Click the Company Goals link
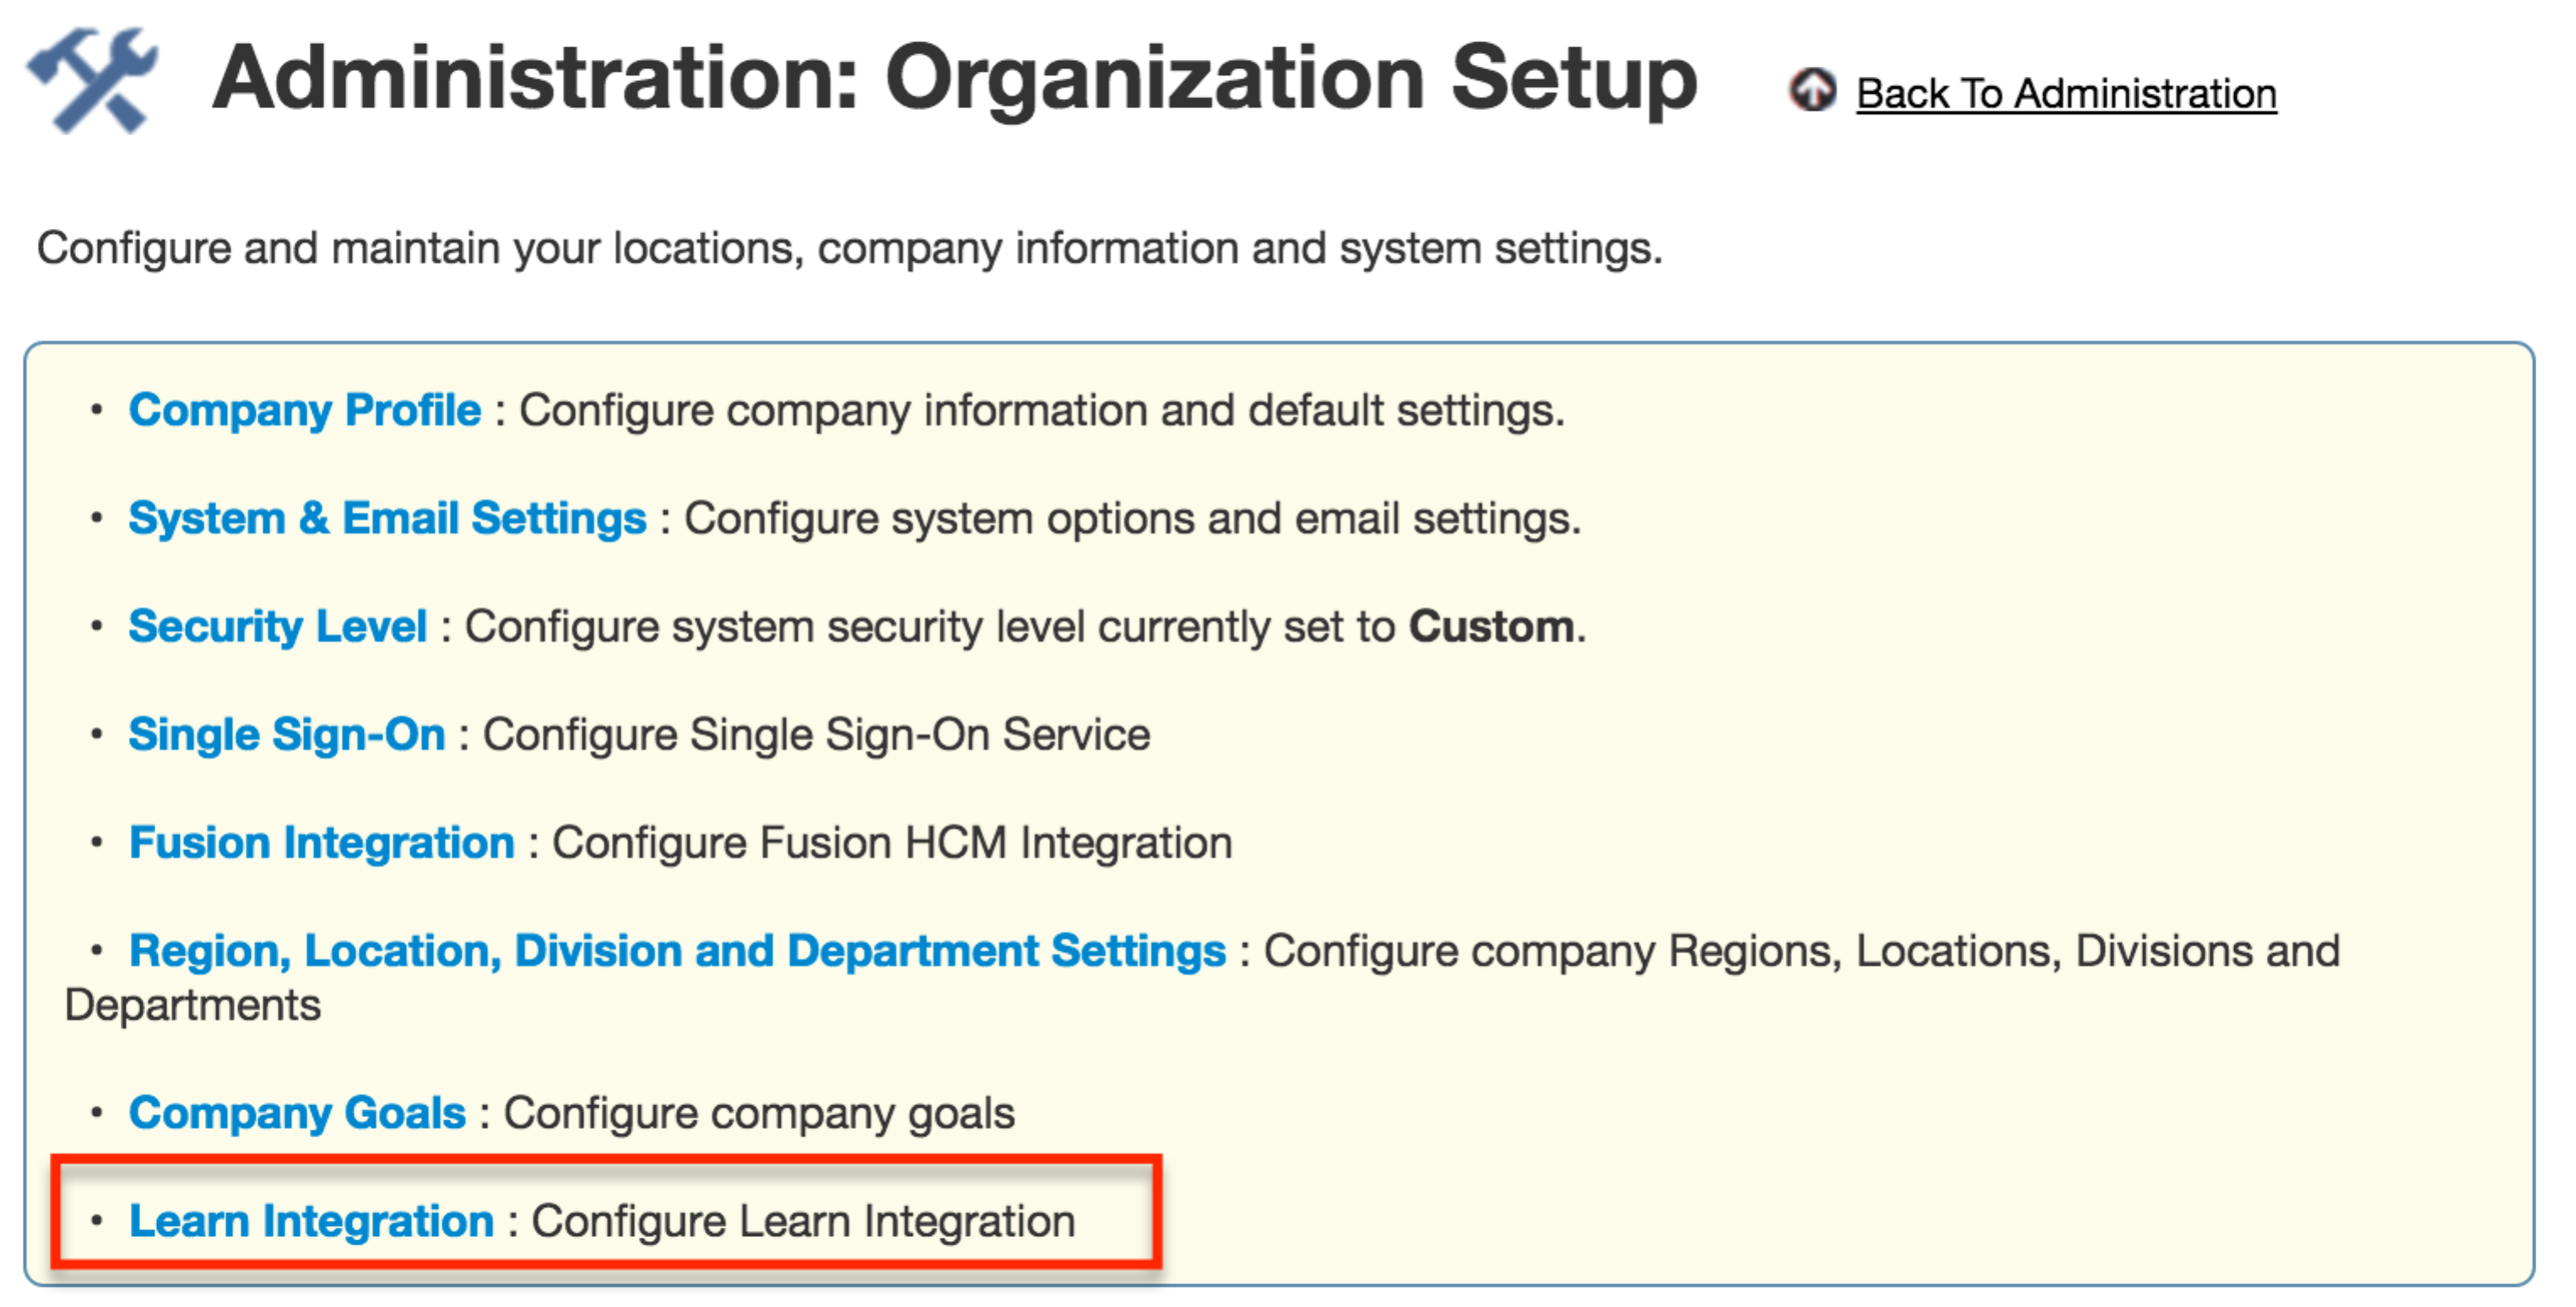2576x1307 pixels. [x=296, y=1113]
